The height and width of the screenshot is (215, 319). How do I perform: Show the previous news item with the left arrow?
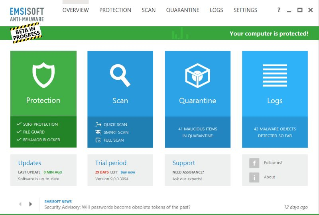tap(20, 204)
